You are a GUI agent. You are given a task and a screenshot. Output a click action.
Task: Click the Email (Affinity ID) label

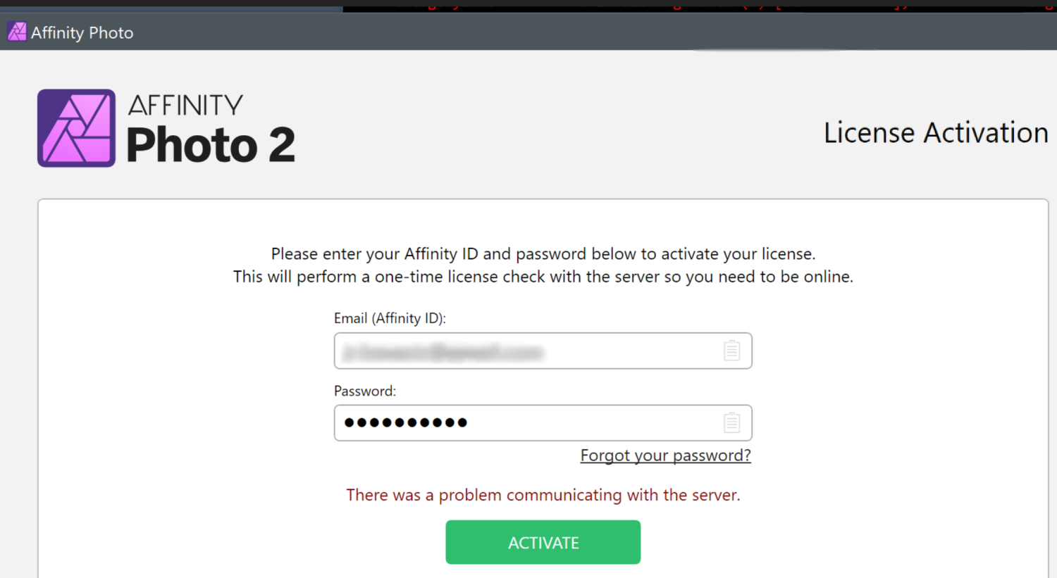coord(390,318)
